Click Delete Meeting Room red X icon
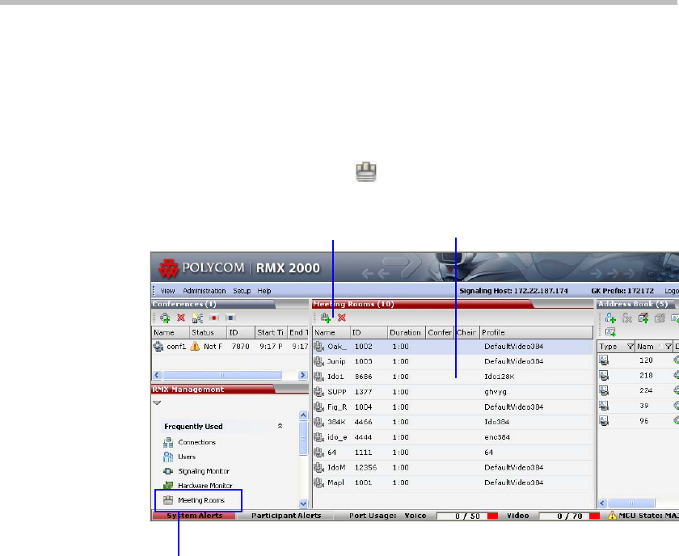 [342, 318]
